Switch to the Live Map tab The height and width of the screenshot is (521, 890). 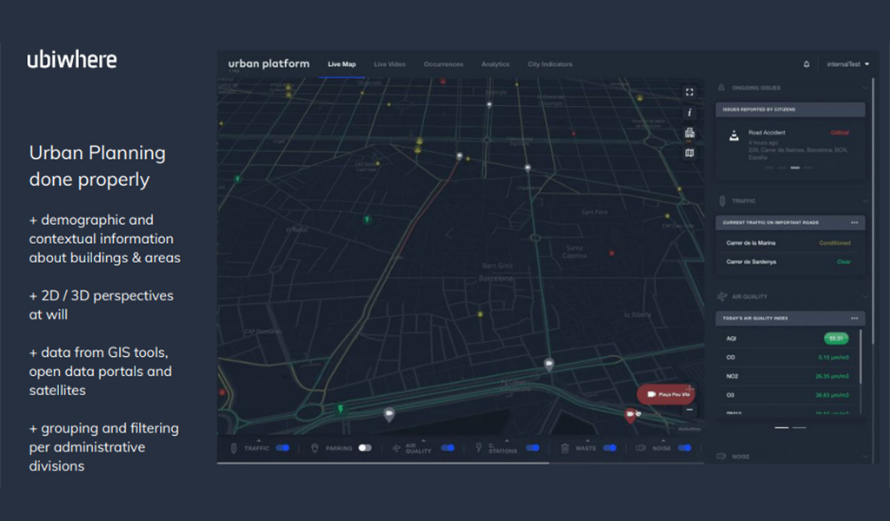tap(342, 64)
